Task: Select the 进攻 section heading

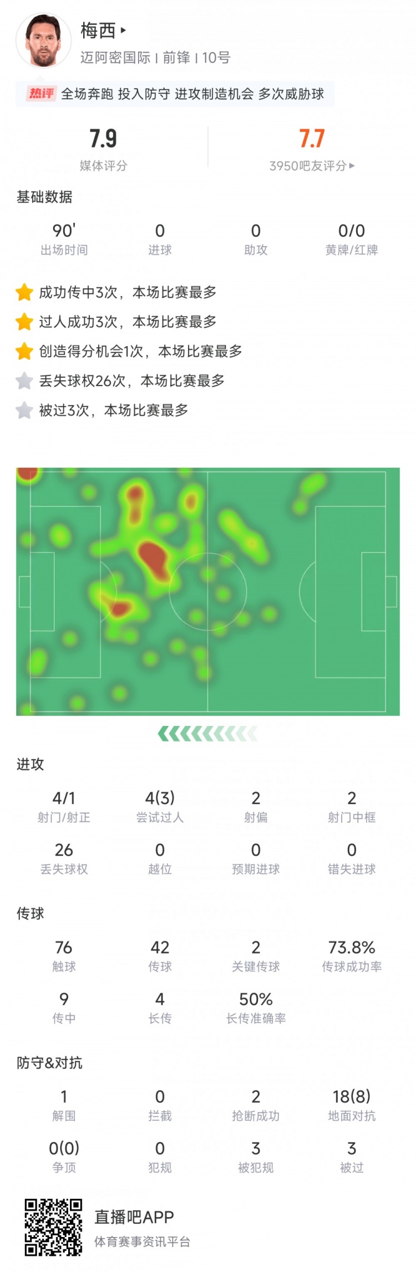Action: pyautogui.click(x=30, y=764)
